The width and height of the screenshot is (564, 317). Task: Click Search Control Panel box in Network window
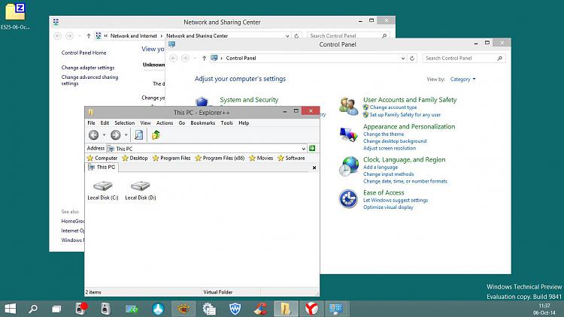click(348, 36)
